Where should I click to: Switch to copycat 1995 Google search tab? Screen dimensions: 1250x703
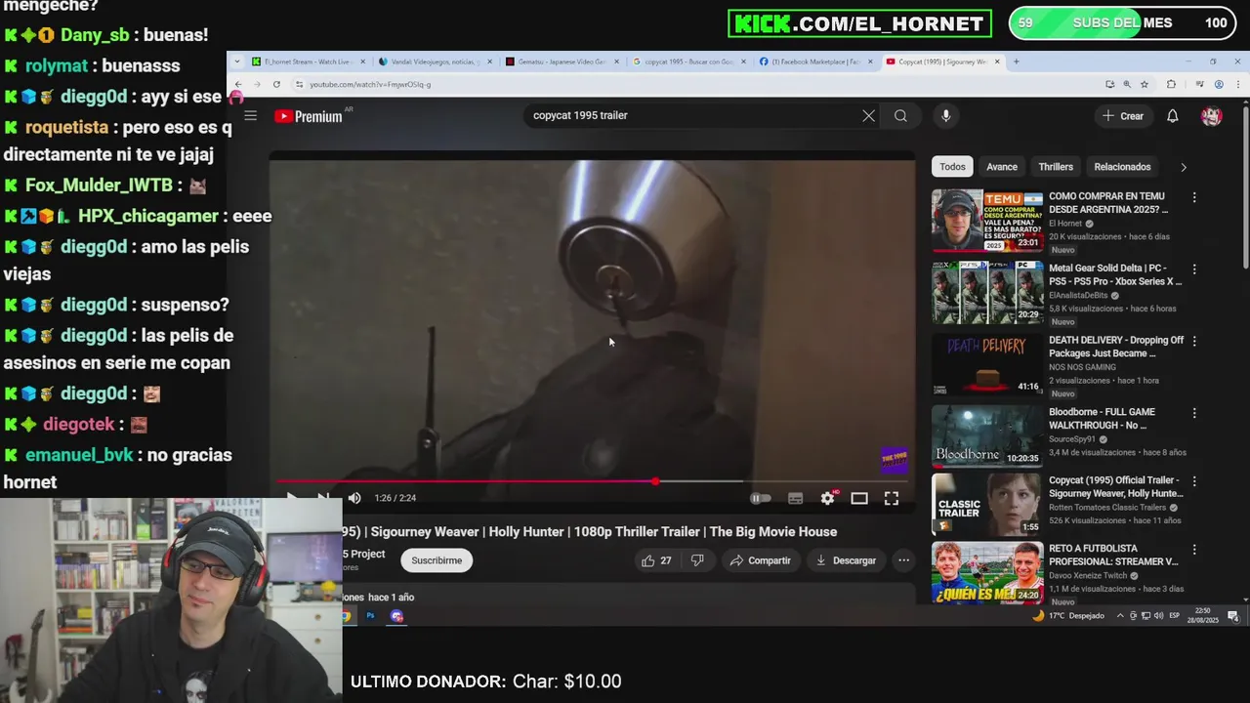pos(687,62)
